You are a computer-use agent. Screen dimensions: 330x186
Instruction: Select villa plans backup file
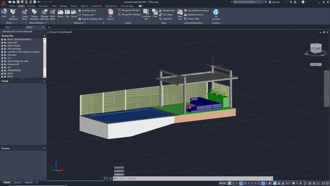[12, 55]
